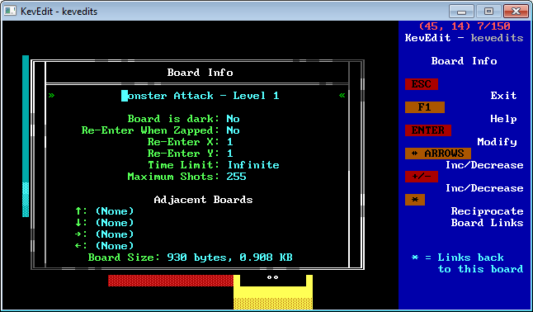Select the left-arrow adjacent board entry

pyautogui.click(x=105, y=246)
